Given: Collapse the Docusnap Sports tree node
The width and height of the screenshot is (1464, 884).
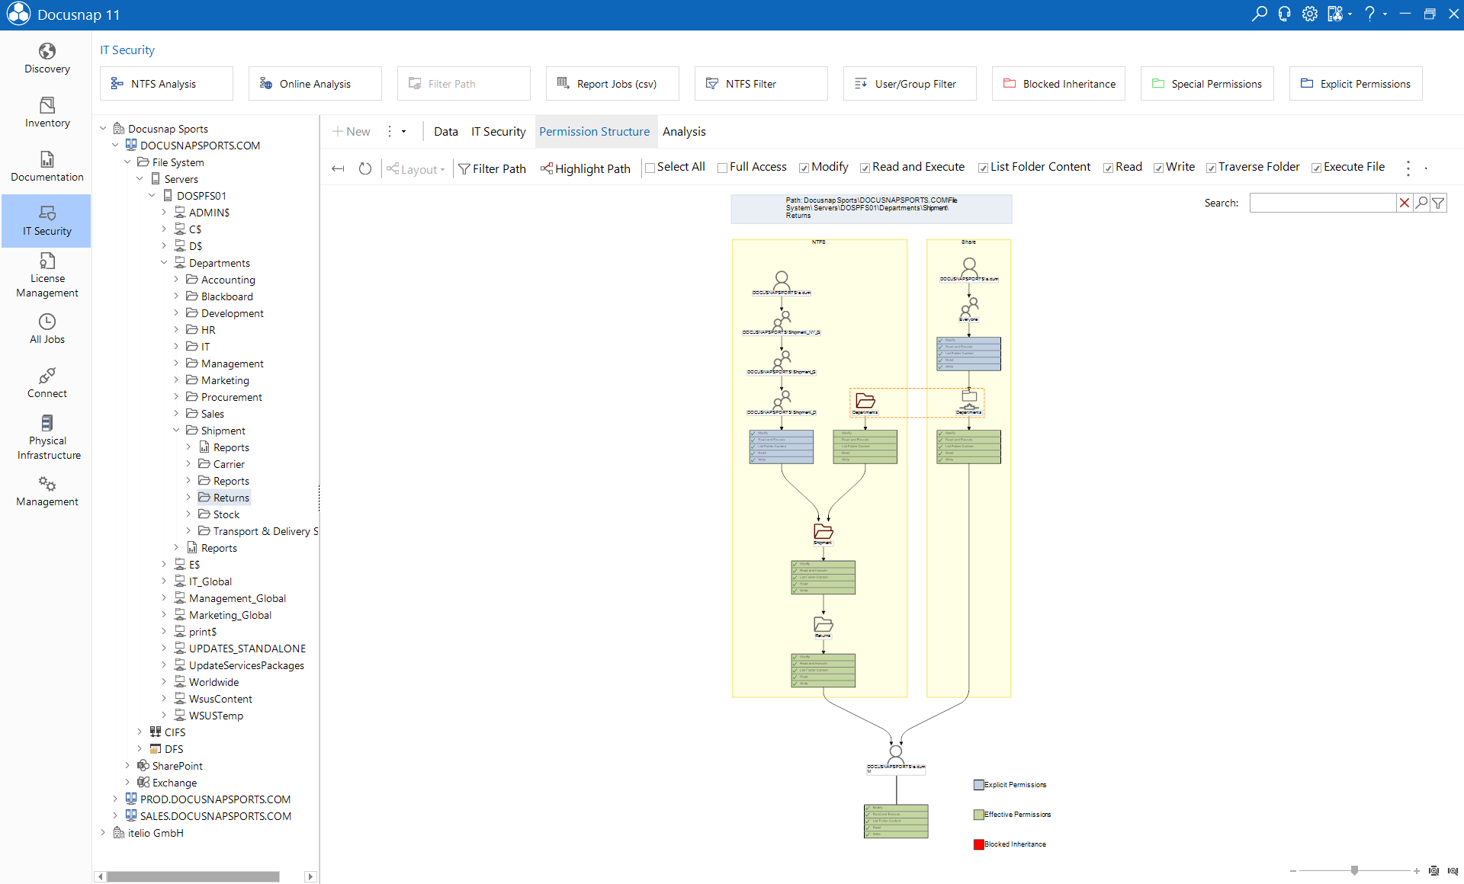Looking at the screenshot, I should (103, 129).
